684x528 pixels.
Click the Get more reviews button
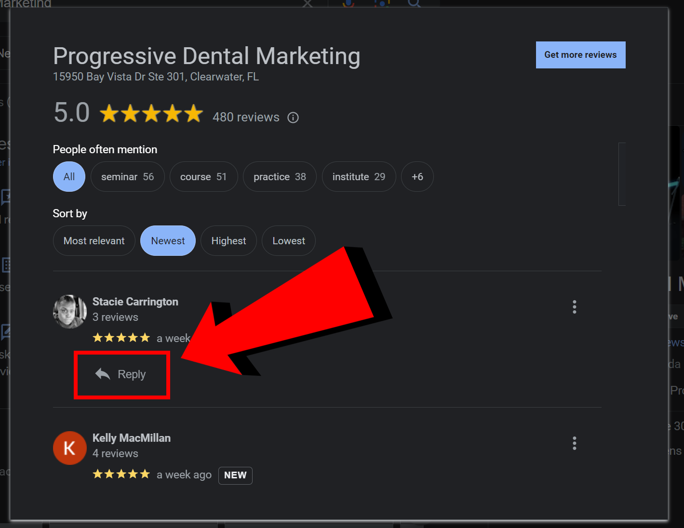[x=580, y=55]
